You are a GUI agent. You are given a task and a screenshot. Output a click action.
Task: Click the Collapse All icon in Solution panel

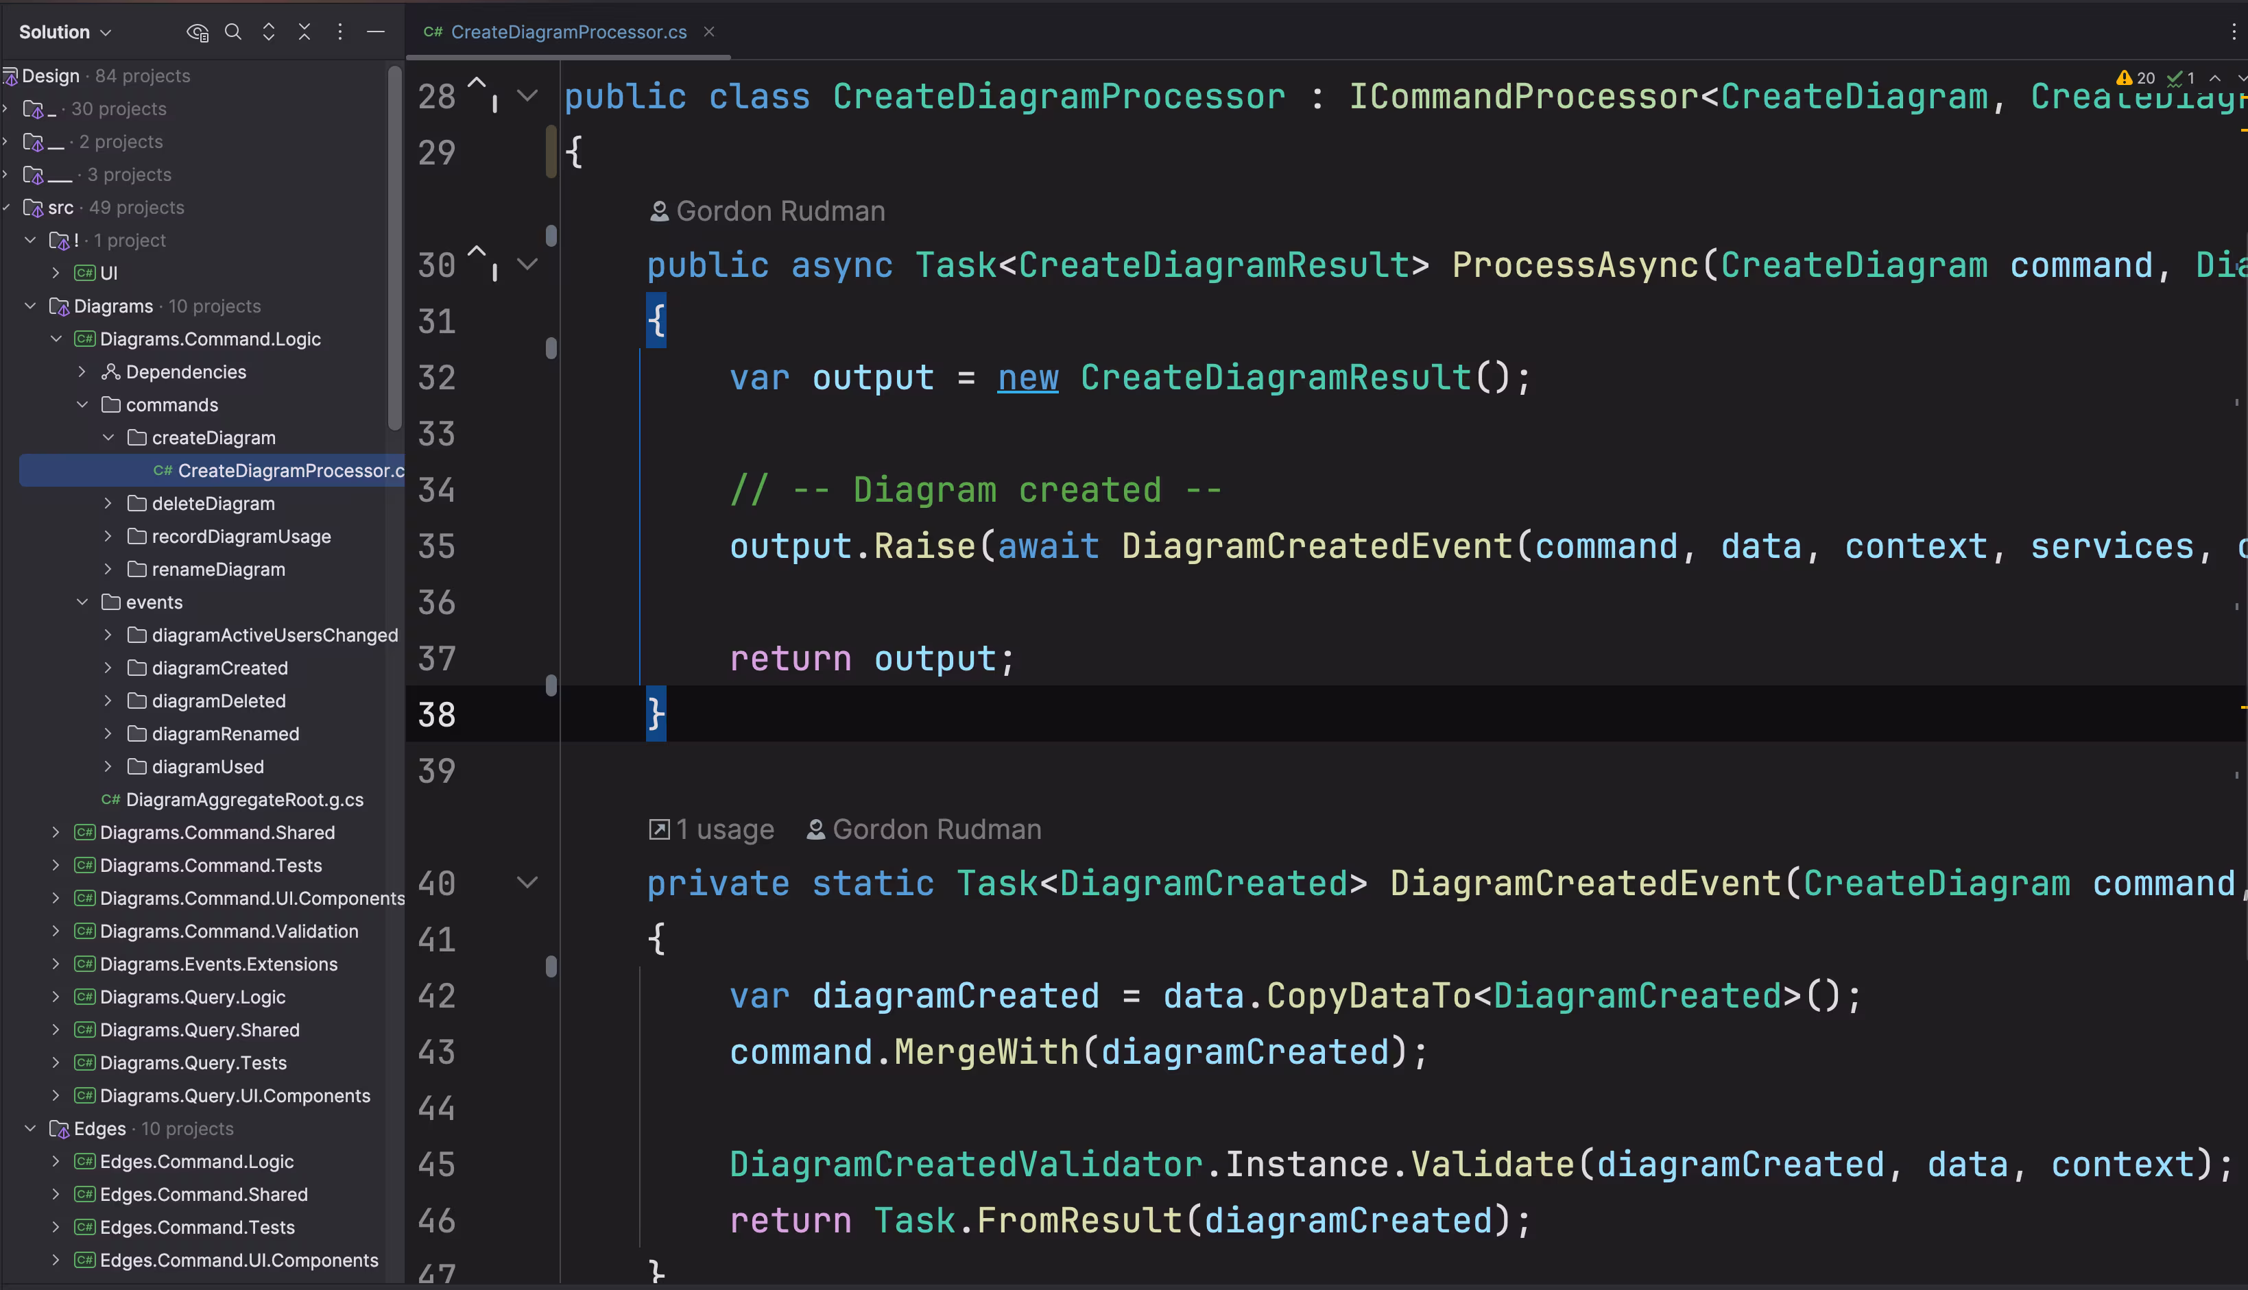304,32
